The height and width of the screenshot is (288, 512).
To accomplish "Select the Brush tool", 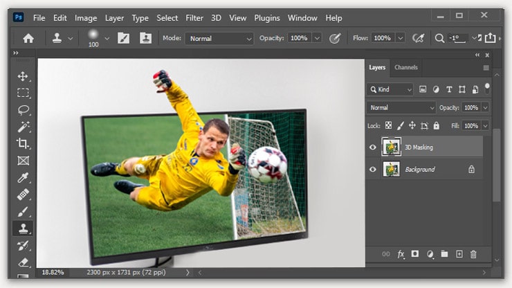I will point(23,211).
